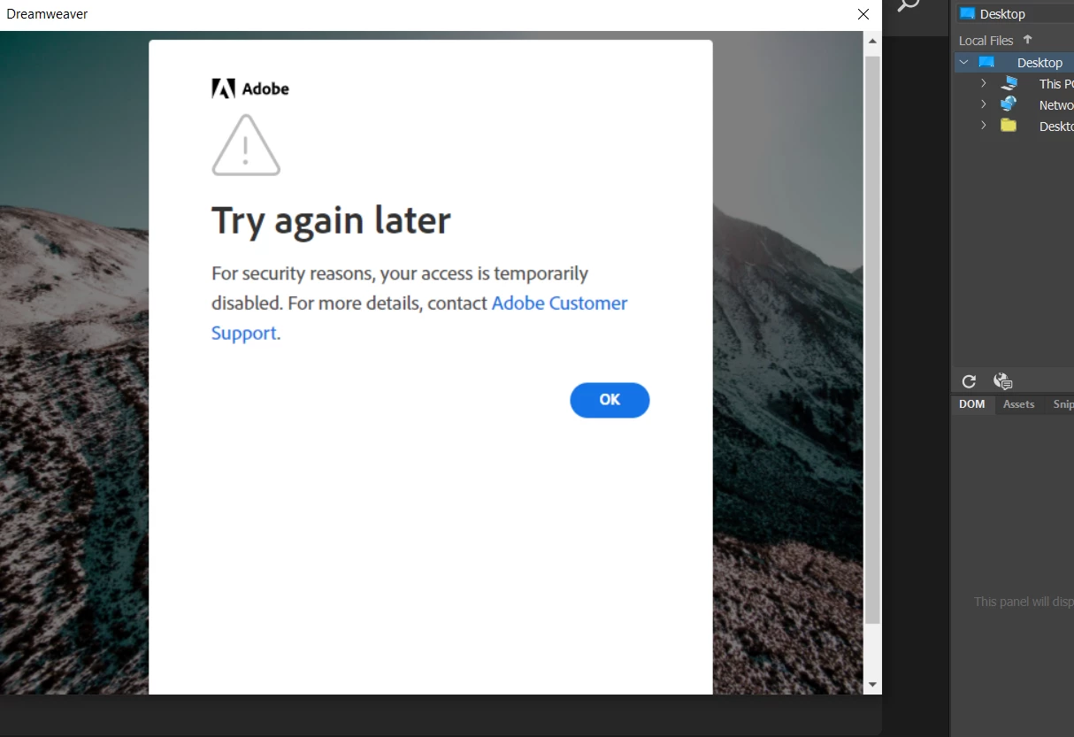This screenshot has height=737, width=1074.
Task: Expand the This PC tree node
Action: tap(983, 83)
